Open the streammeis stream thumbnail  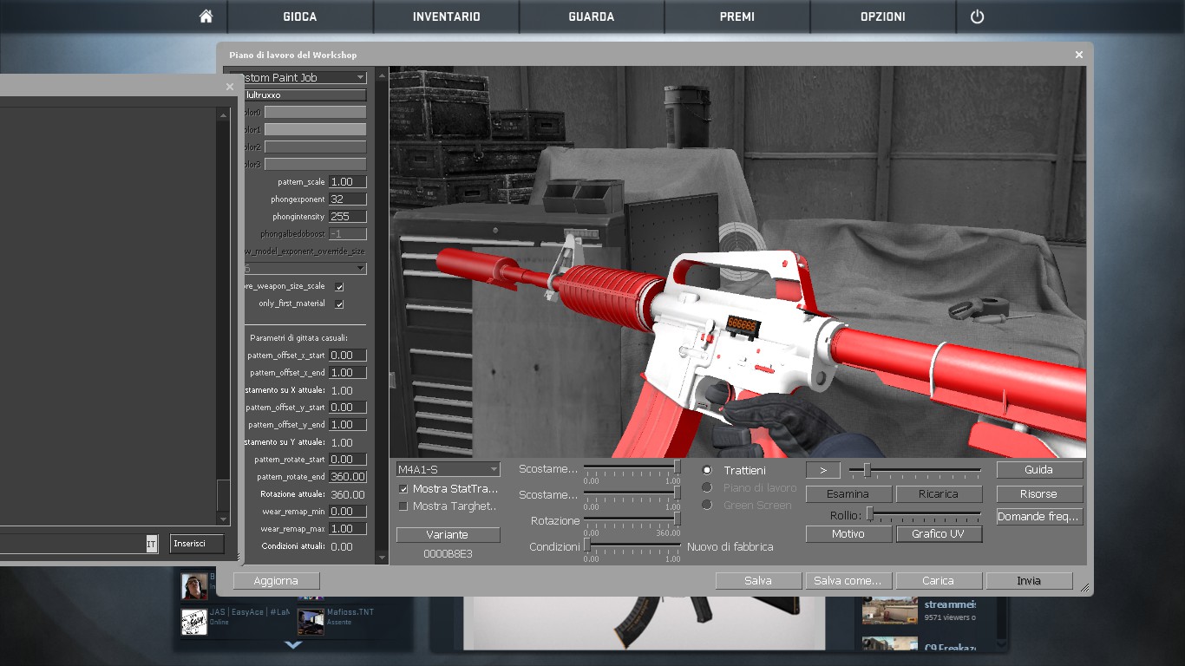tap(889, 610)
